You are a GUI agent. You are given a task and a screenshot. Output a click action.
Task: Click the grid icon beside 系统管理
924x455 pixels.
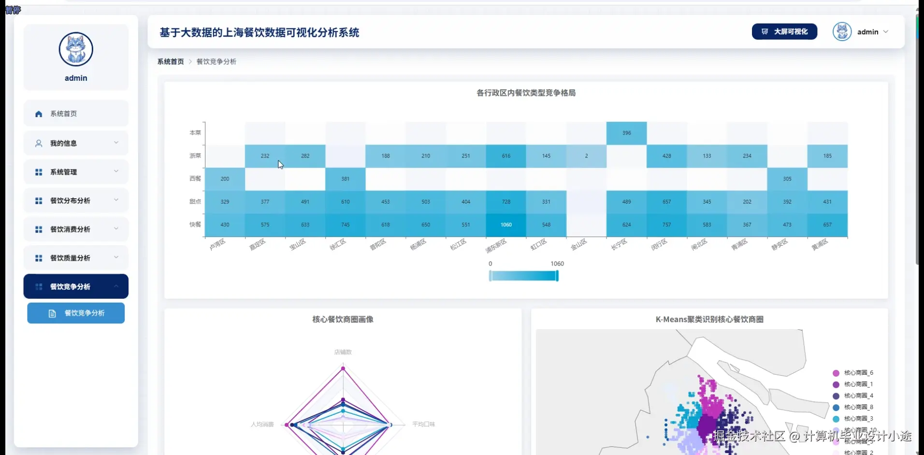click(x=39, y=172)
